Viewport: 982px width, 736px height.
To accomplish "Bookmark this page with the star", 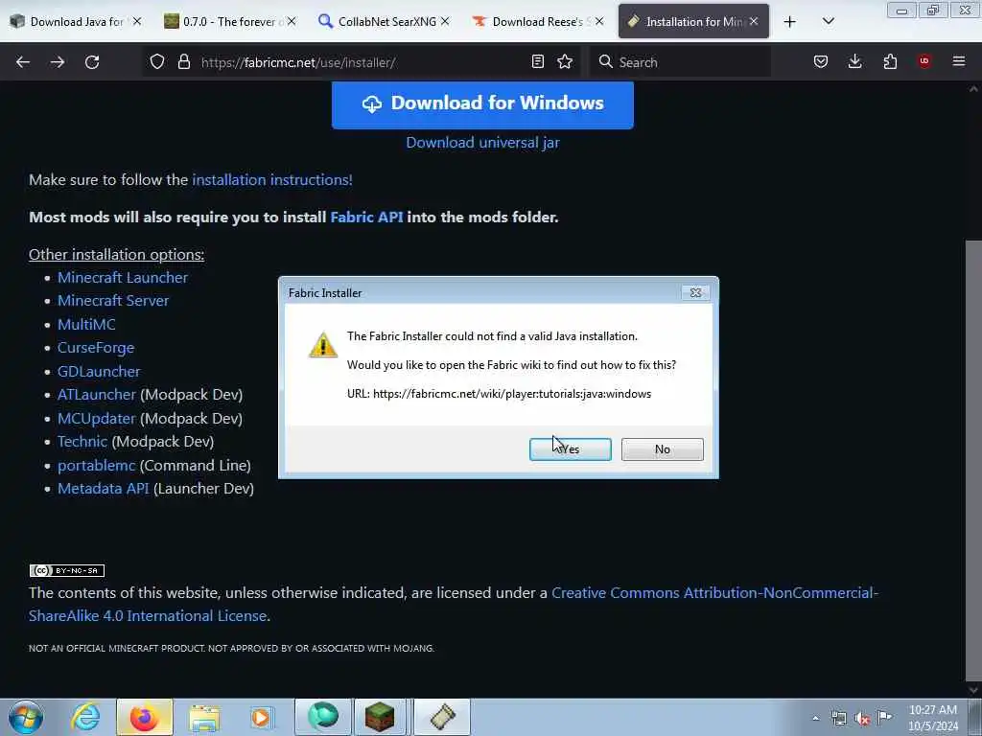I will point(565,61).
